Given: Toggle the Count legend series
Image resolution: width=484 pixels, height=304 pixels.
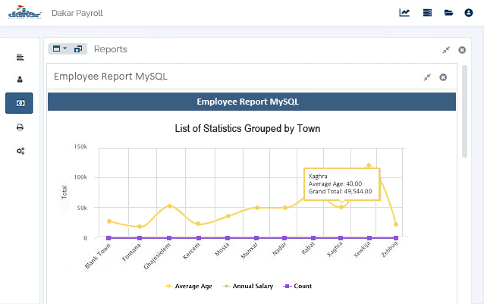Looking at the screenshot, I should pyautogui.click(x=297, y=286).
